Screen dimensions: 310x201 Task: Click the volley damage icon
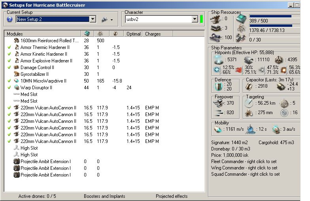point(219,113)
